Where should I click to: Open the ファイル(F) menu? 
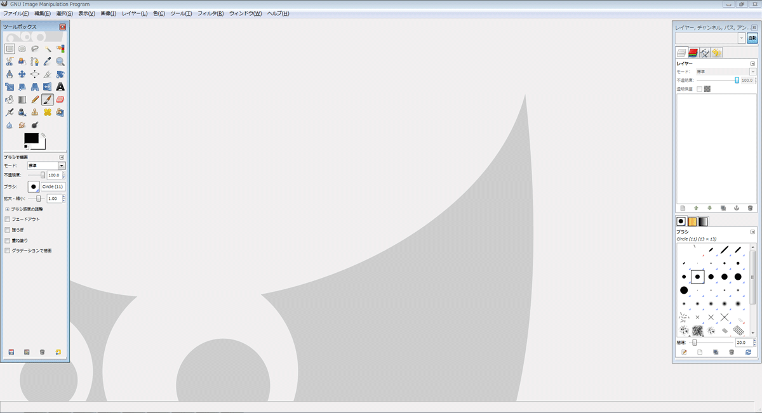(16, 13)
